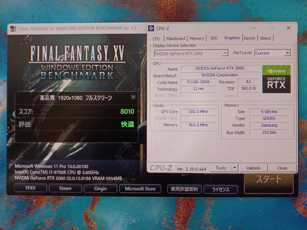Click the GPU Name field NVIDIA GeForce RTX 2060

[220, 68]
